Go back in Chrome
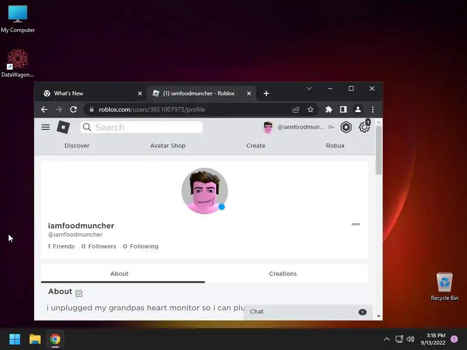The height and width of the screenshot is (350, 467). [44, 109]
